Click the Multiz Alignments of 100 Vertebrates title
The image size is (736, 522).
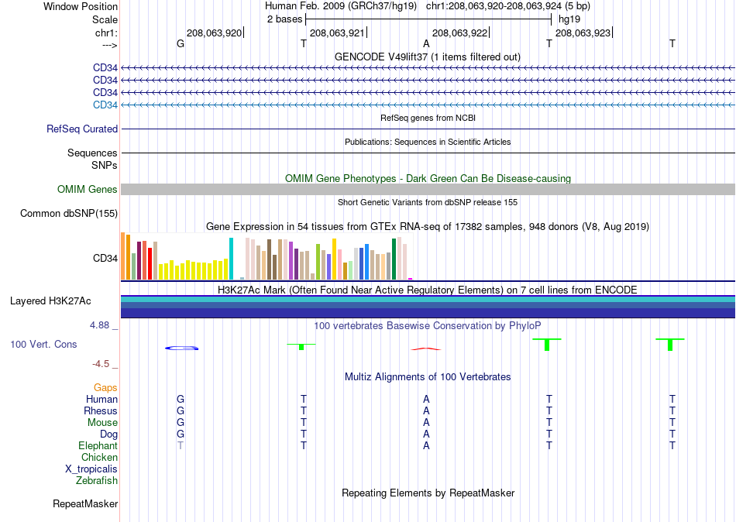428,376
